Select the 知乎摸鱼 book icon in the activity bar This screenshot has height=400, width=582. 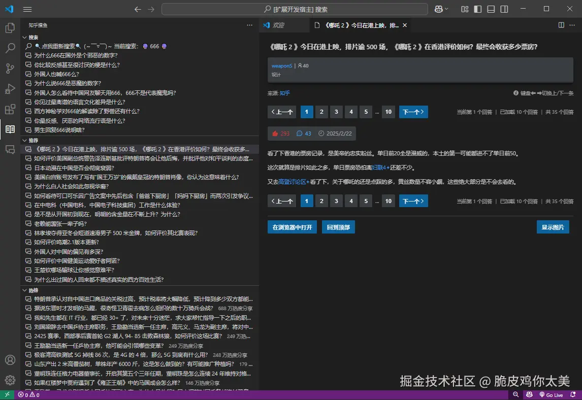(10, 129)
